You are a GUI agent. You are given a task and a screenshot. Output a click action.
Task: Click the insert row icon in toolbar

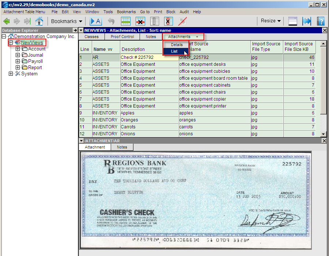(x=126, y=21)
